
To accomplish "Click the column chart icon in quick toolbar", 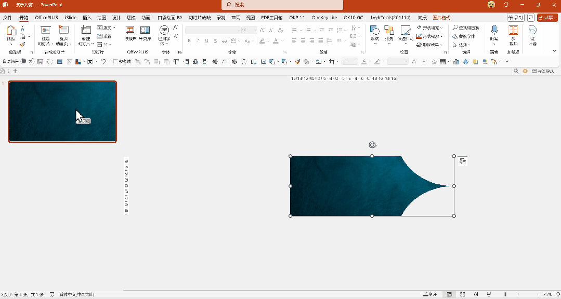I will [456, 62].
